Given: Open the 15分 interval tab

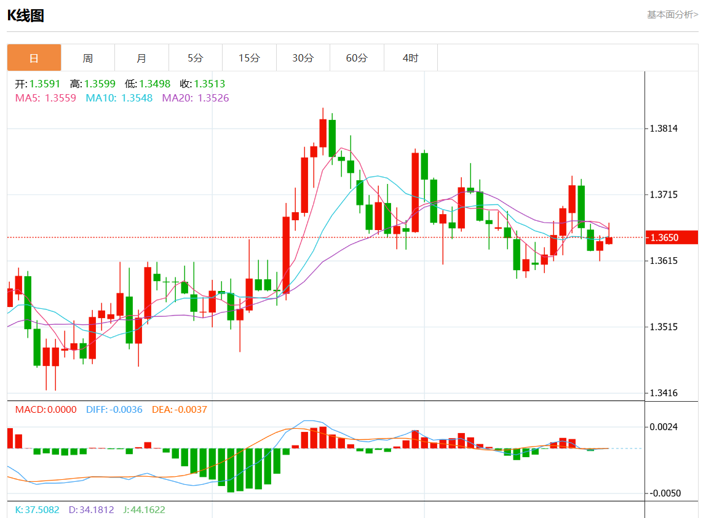Looking at the screenshot, I should coord(250,58).
